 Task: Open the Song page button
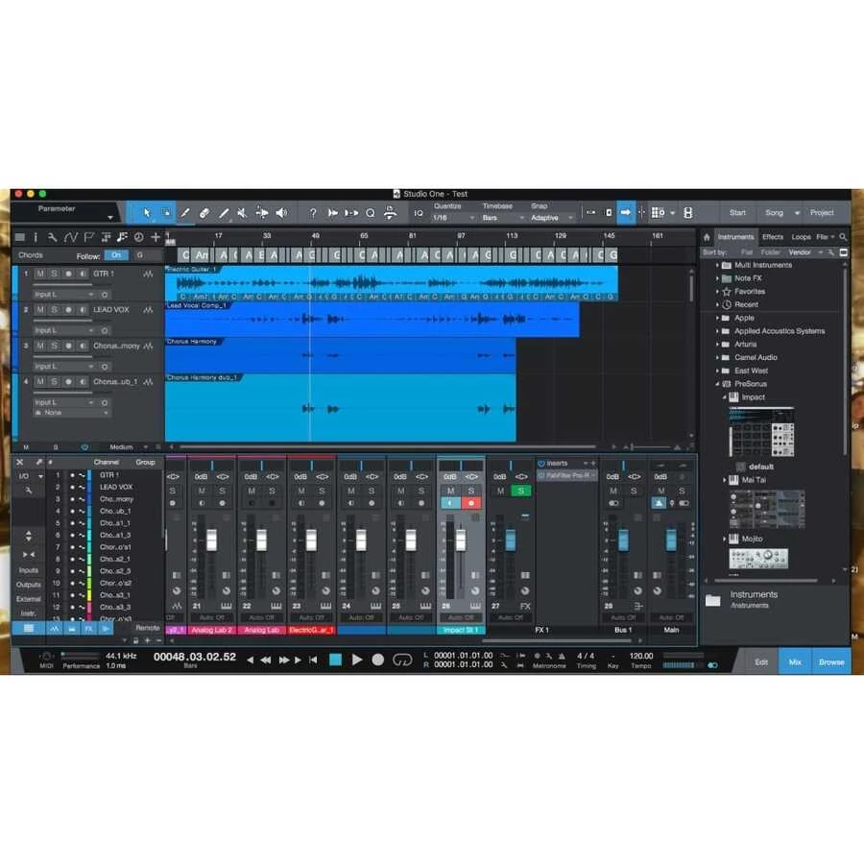point(774,213)
